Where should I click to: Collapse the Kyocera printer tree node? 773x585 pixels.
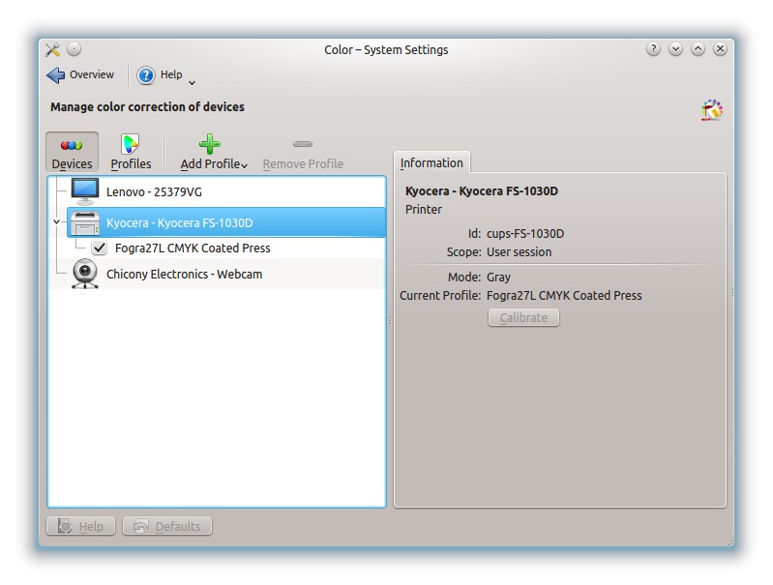(57, 221)
